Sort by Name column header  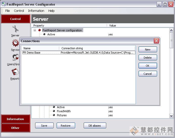coord(40,48)
